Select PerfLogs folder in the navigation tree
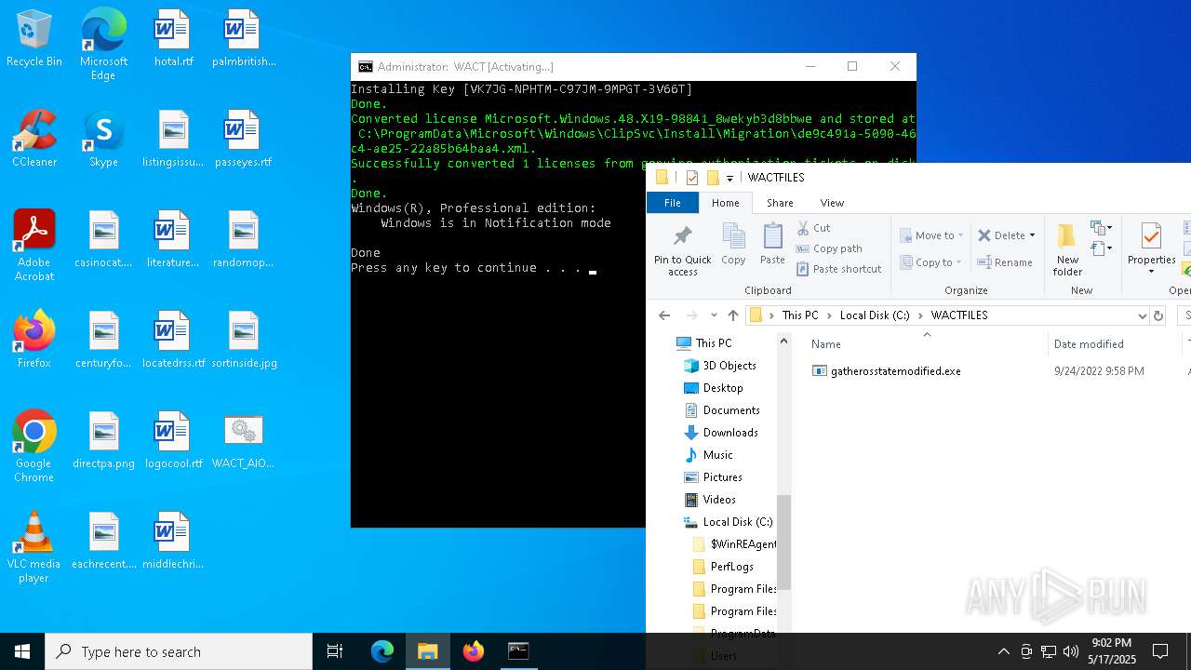 [731, 567]
